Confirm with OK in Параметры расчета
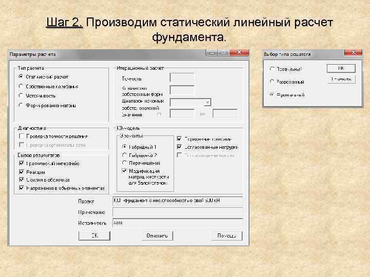Screen dimensions: 370x277 95,235
